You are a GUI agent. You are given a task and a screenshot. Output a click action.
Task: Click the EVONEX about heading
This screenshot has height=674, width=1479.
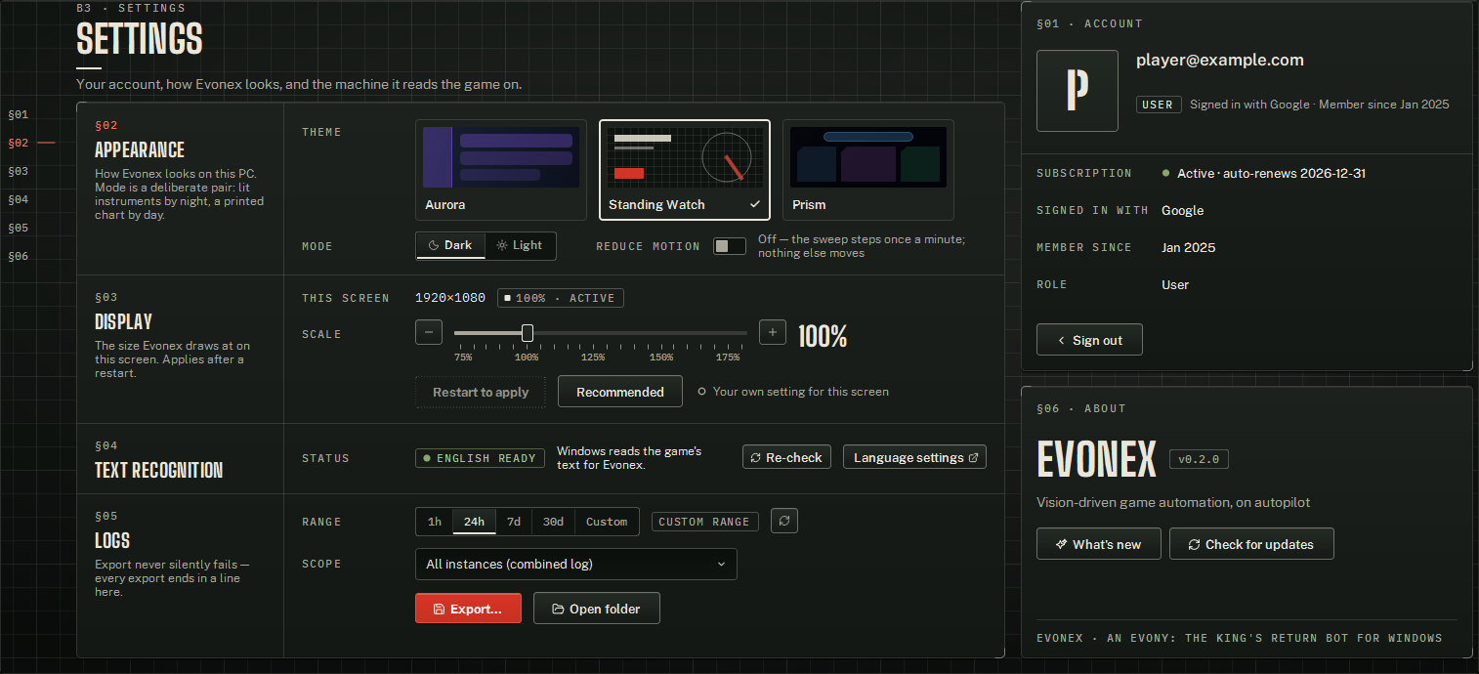[1096, 458]
